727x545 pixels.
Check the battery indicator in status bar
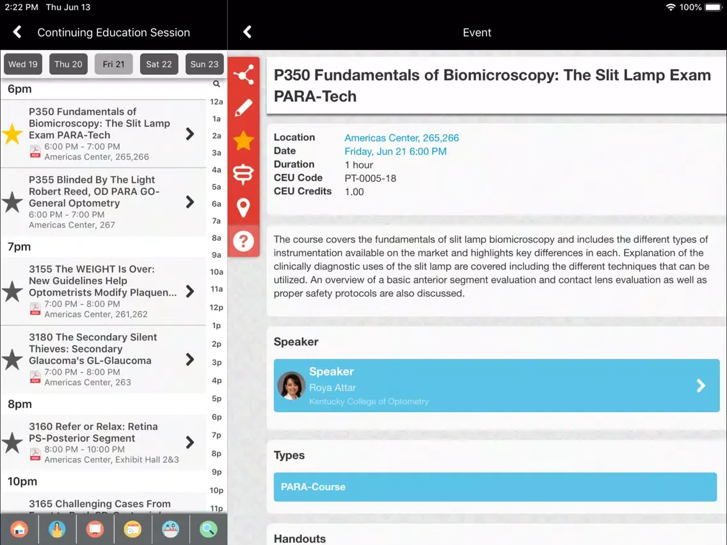pyautogui.click(x=713, y=7)
